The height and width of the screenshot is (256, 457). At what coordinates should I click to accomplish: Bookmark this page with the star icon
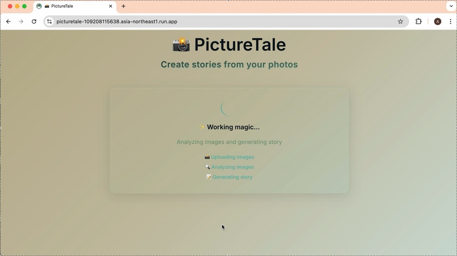click(400, 22)
